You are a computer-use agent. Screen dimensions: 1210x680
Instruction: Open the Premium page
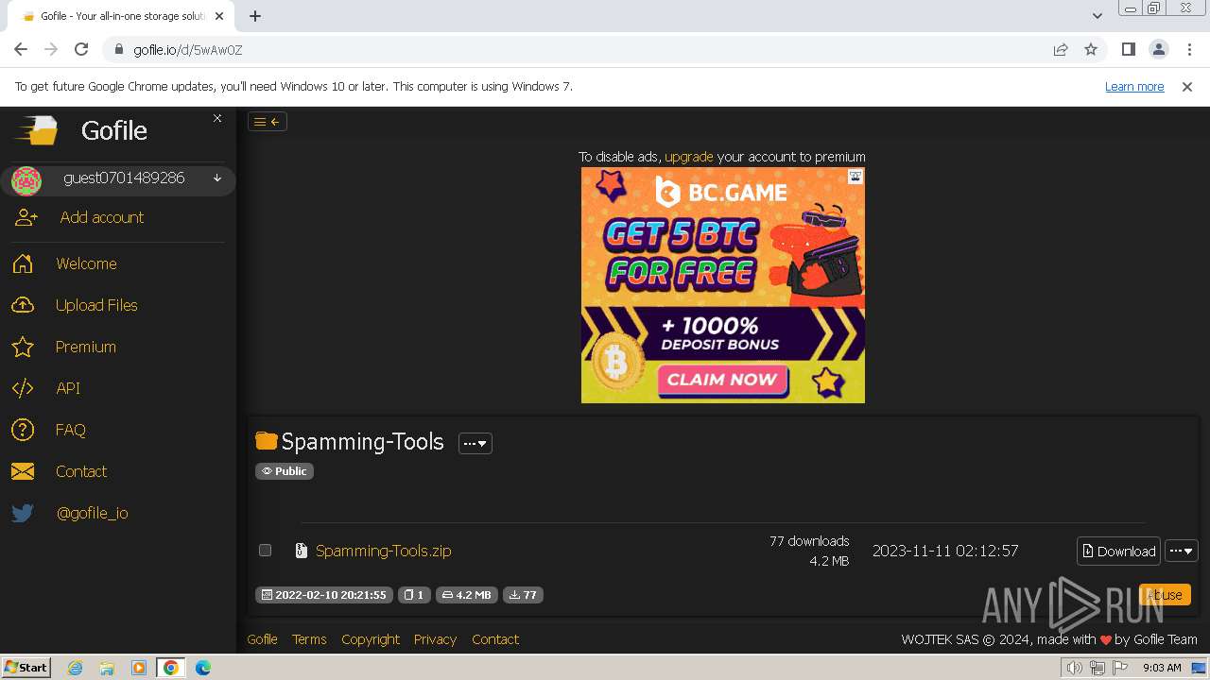click(85, 347)
